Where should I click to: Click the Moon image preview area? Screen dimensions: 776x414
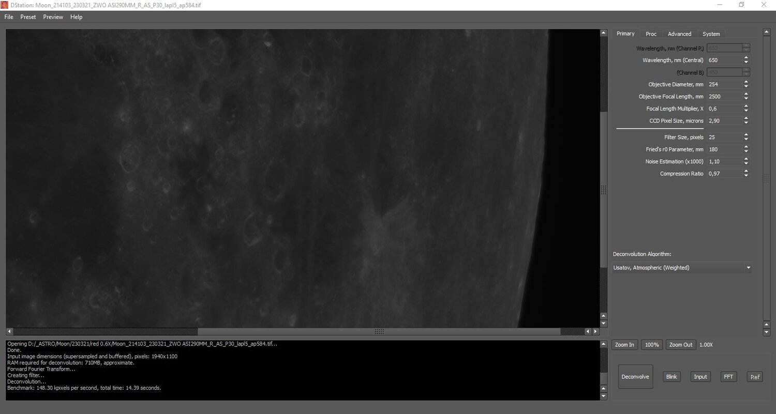coord(303,178)
